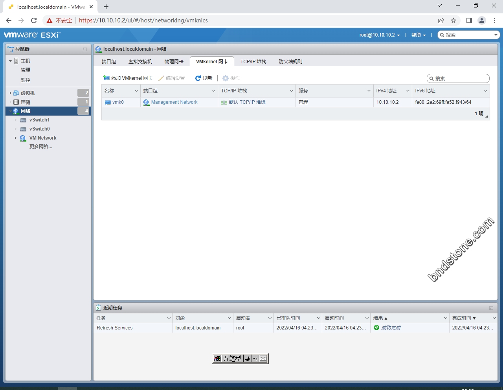
Task: Click the not-secure warning icon
Action: [x=50, y=20]
